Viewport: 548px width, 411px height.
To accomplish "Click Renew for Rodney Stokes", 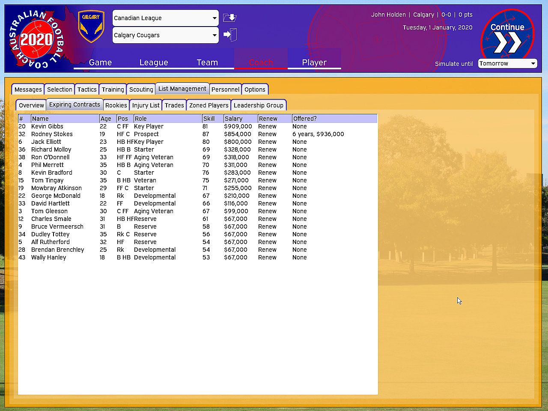I will pyautogui.click(x=267, y=134).
